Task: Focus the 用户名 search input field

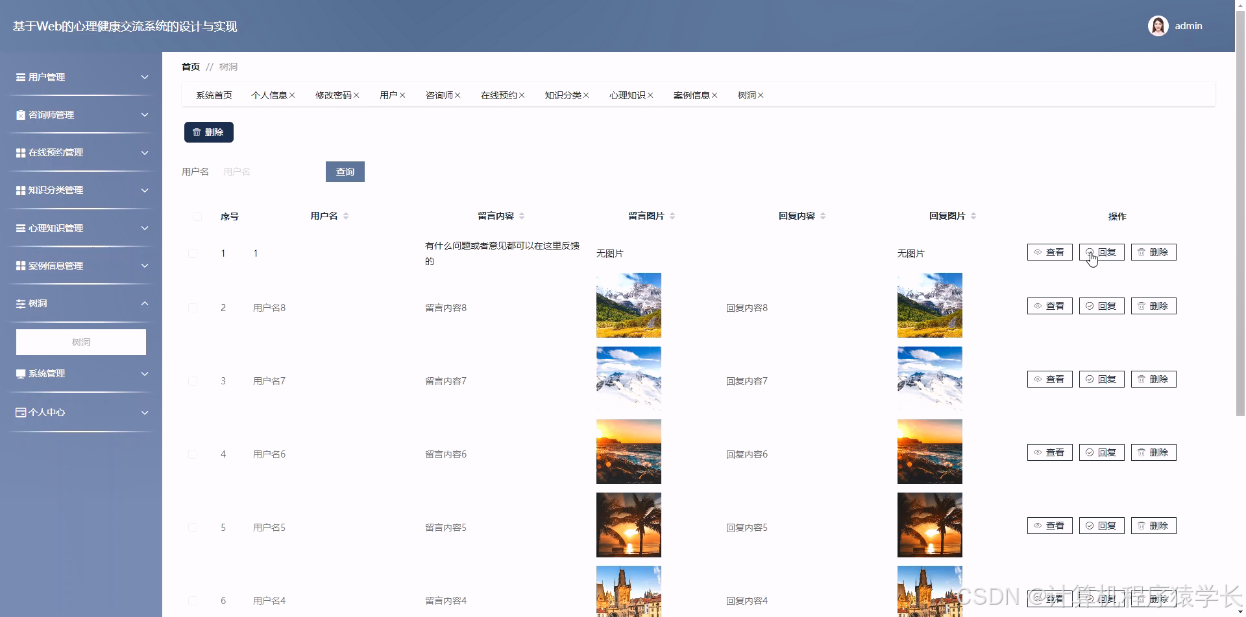Action: (269, 172)
